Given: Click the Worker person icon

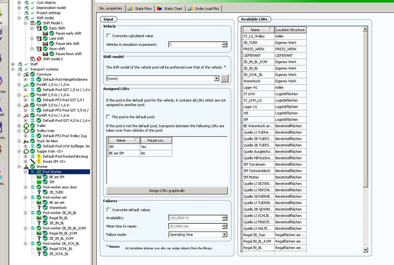Looking at the screenshot, I should point(26,167).
